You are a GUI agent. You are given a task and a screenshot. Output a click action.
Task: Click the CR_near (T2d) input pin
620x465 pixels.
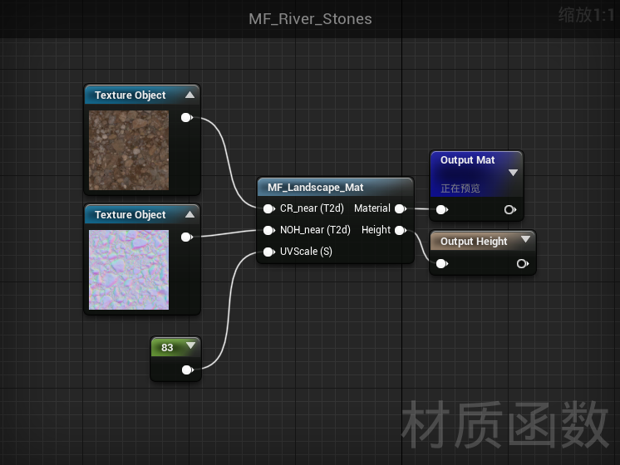269,208
